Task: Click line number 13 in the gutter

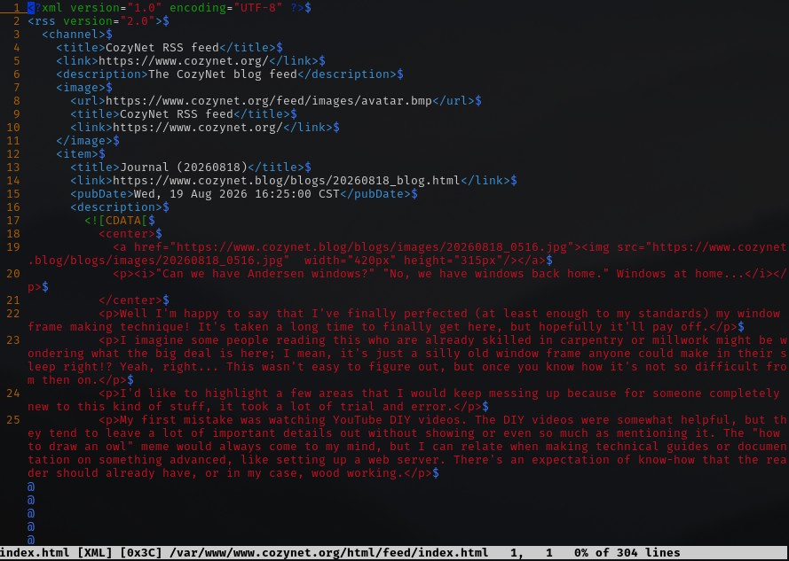Action: [13, 168]
